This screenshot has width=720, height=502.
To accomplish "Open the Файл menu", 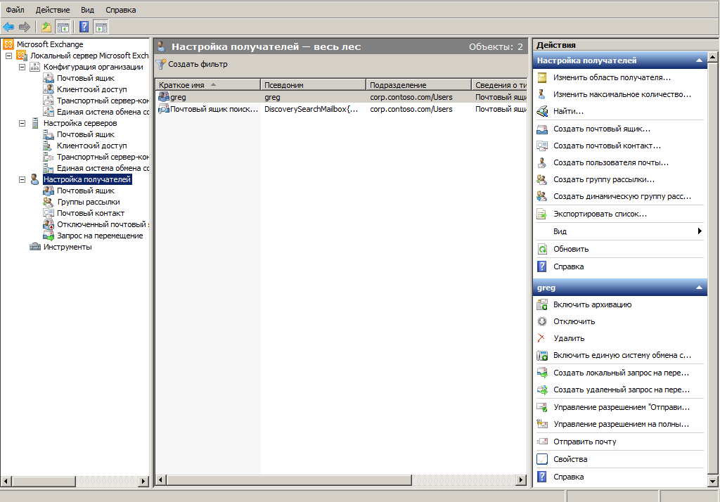I will click(15, 10).
